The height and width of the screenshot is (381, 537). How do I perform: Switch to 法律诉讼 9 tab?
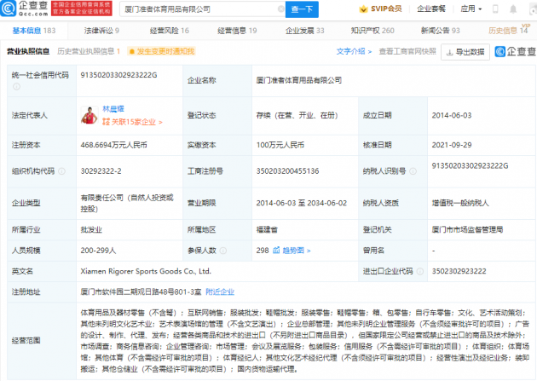click(101, 31)
